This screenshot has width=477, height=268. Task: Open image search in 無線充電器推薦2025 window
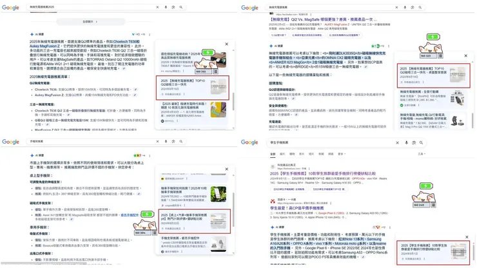[173, 7]
